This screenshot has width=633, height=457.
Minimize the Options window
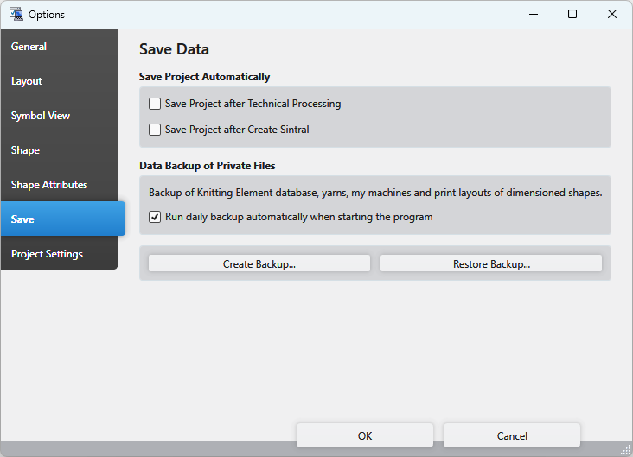[x=533, y=14]
